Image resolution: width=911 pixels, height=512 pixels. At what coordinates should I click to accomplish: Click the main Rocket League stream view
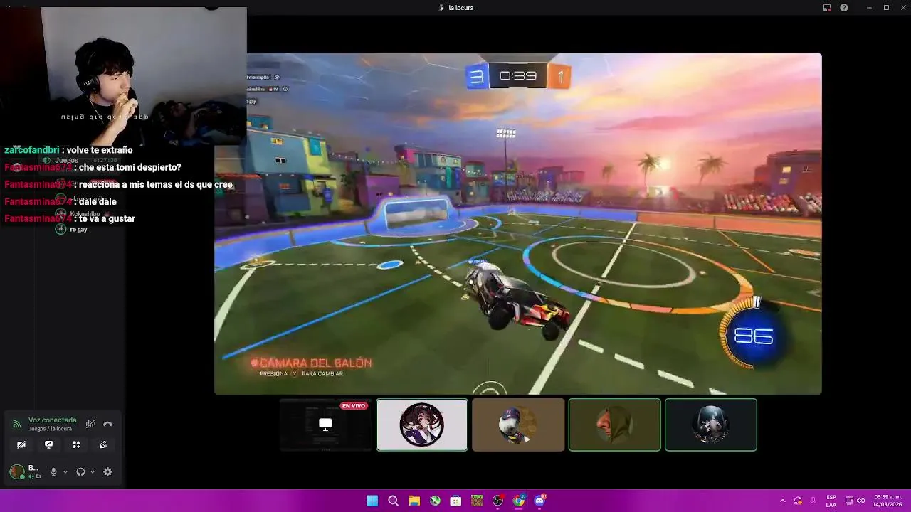tap(518, 223)
